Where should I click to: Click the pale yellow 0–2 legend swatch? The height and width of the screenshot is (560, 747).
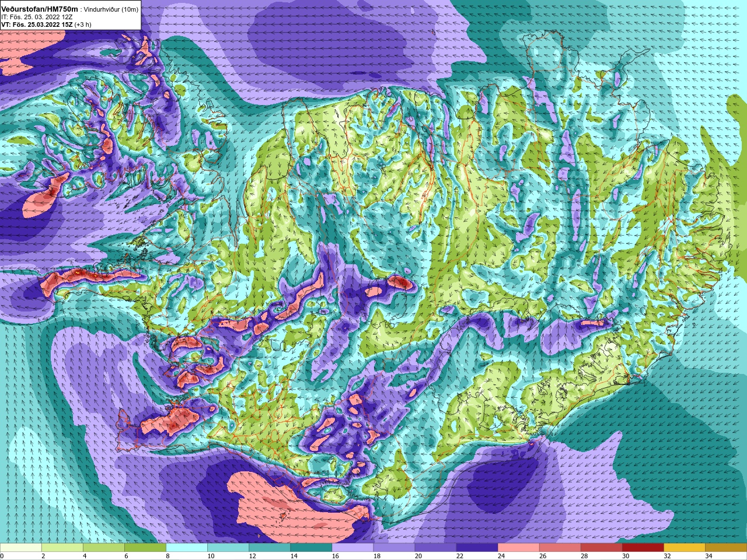21,548
